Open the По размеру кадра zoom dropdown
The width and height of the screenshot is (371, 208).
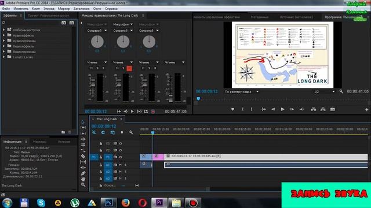[x=241, y=92]
